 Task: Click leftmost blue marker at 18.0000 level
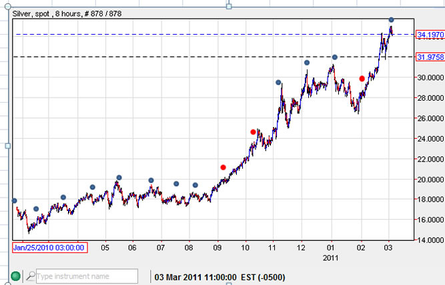(x=15, y=200)
